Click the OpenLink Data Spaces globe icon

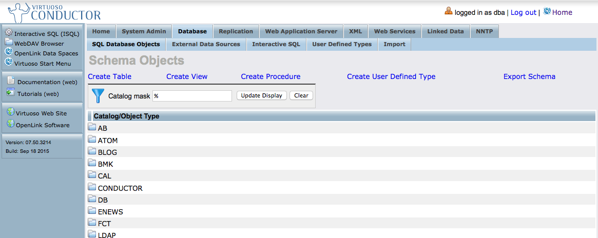pos(9,52)
